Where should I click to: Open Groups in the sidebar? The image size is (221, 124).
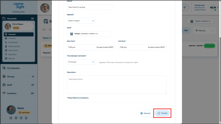point(19,76)
